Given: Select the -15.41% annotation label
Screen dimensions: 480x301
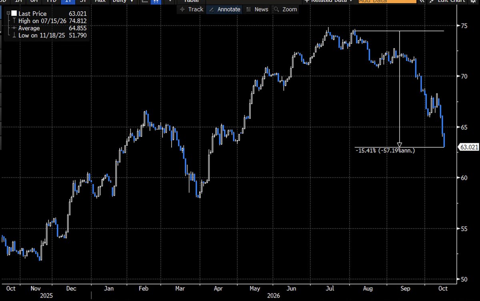Looking at the screenshot, I should tap(385, 150).
